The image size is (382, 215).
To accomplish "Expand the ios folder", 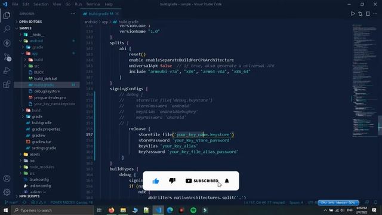I will (32, 161).
